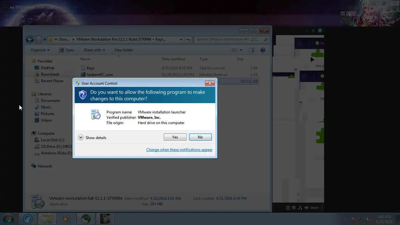Click the network icon in VM status bar

click(300, 208)
